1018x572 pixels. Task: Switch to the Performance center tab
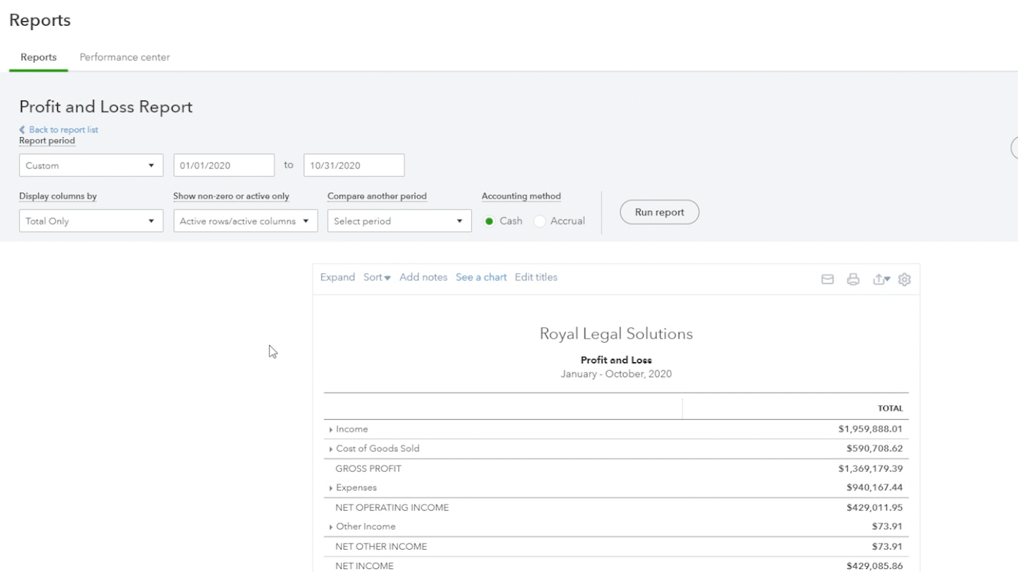[x=125, y=57]
